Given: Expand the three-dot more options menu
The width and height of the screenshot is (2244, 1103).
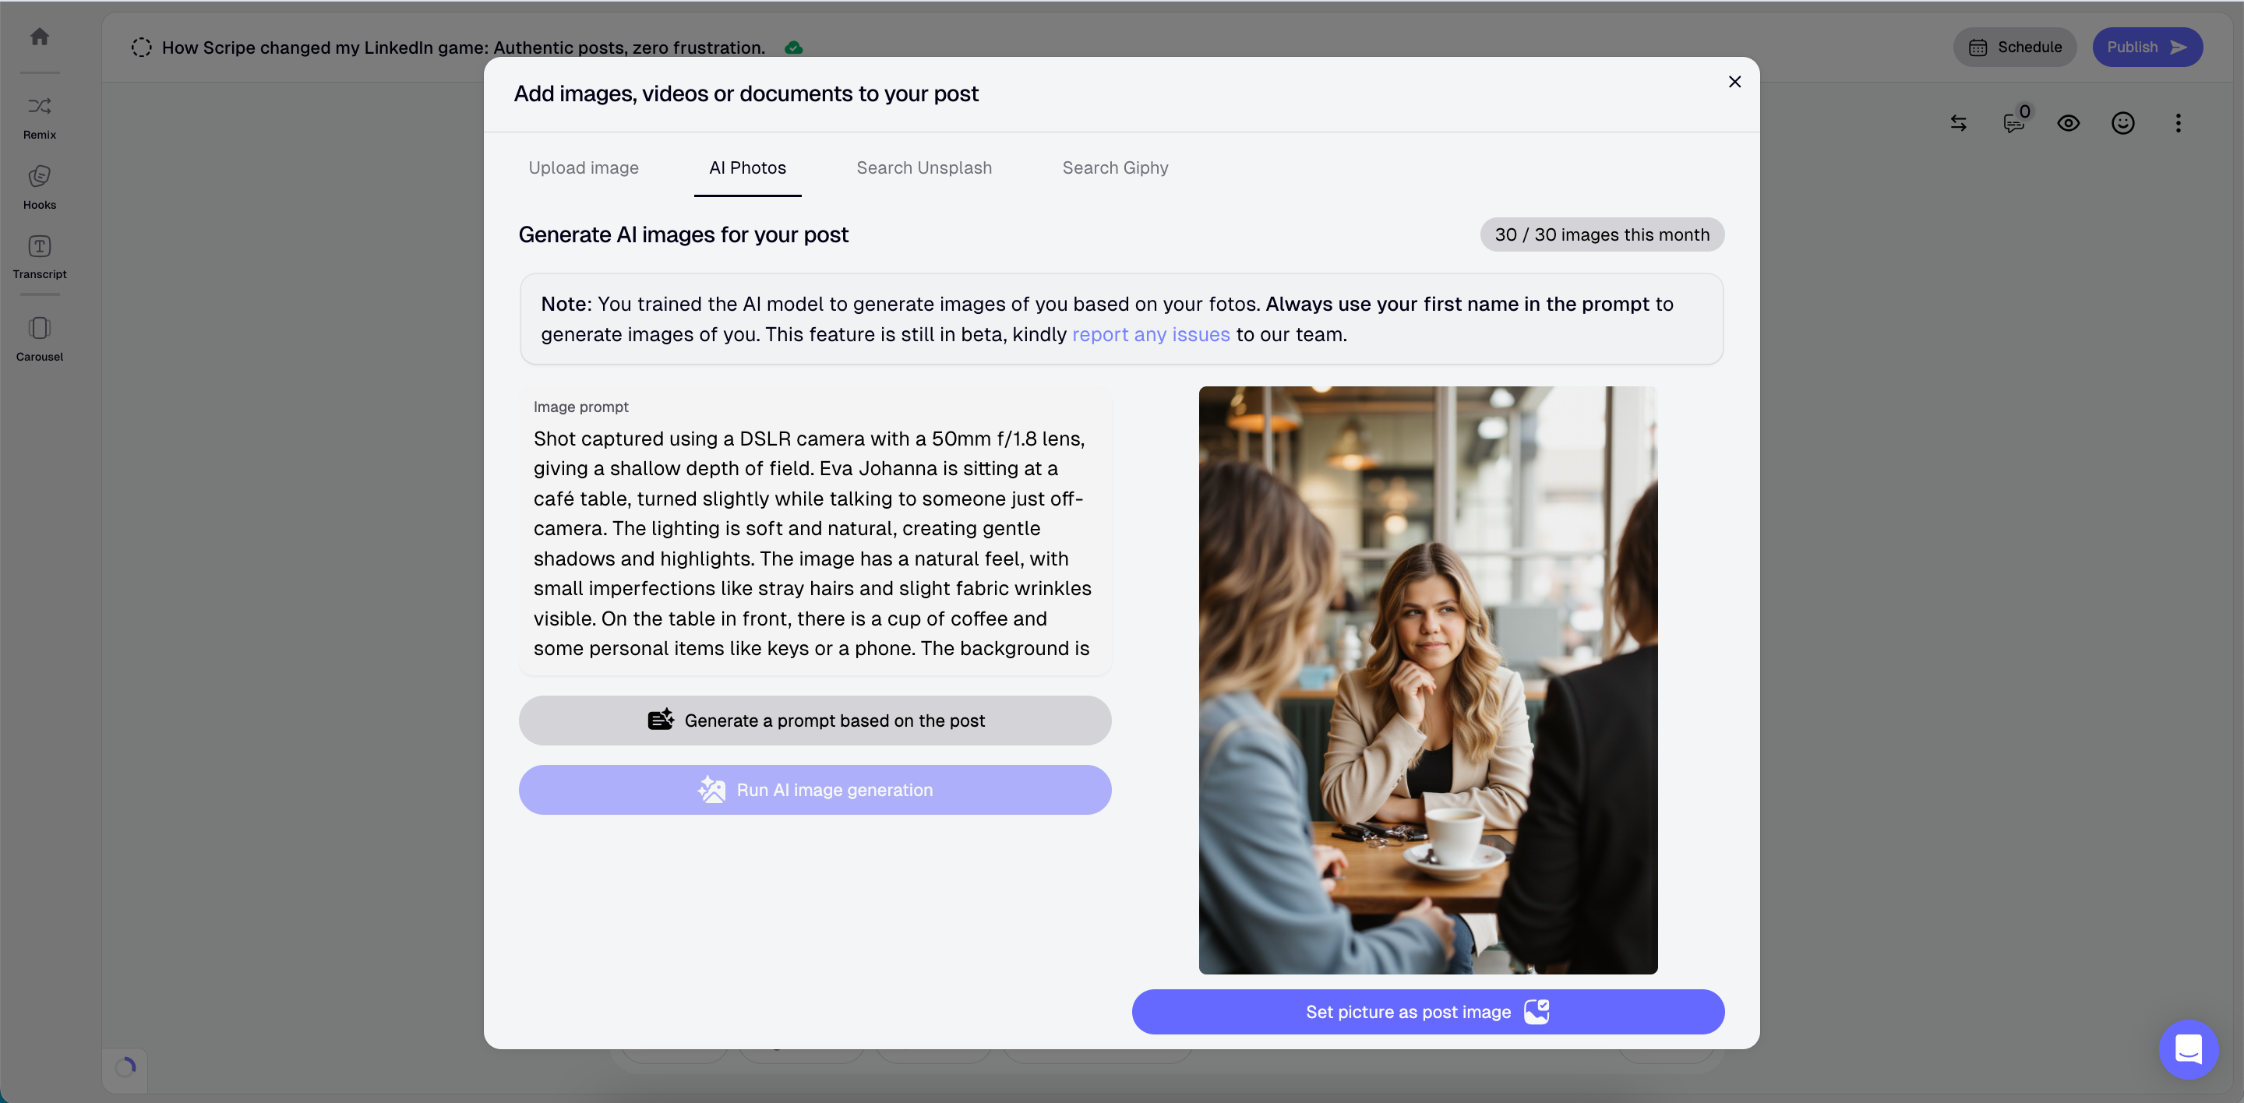Looking at the screenshot, I should coord(2178,123).
